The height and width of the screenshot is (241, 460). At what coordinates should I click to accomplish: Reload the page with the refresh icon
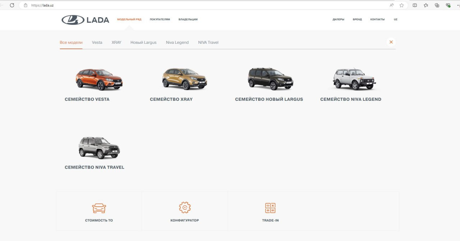(12, 5)
